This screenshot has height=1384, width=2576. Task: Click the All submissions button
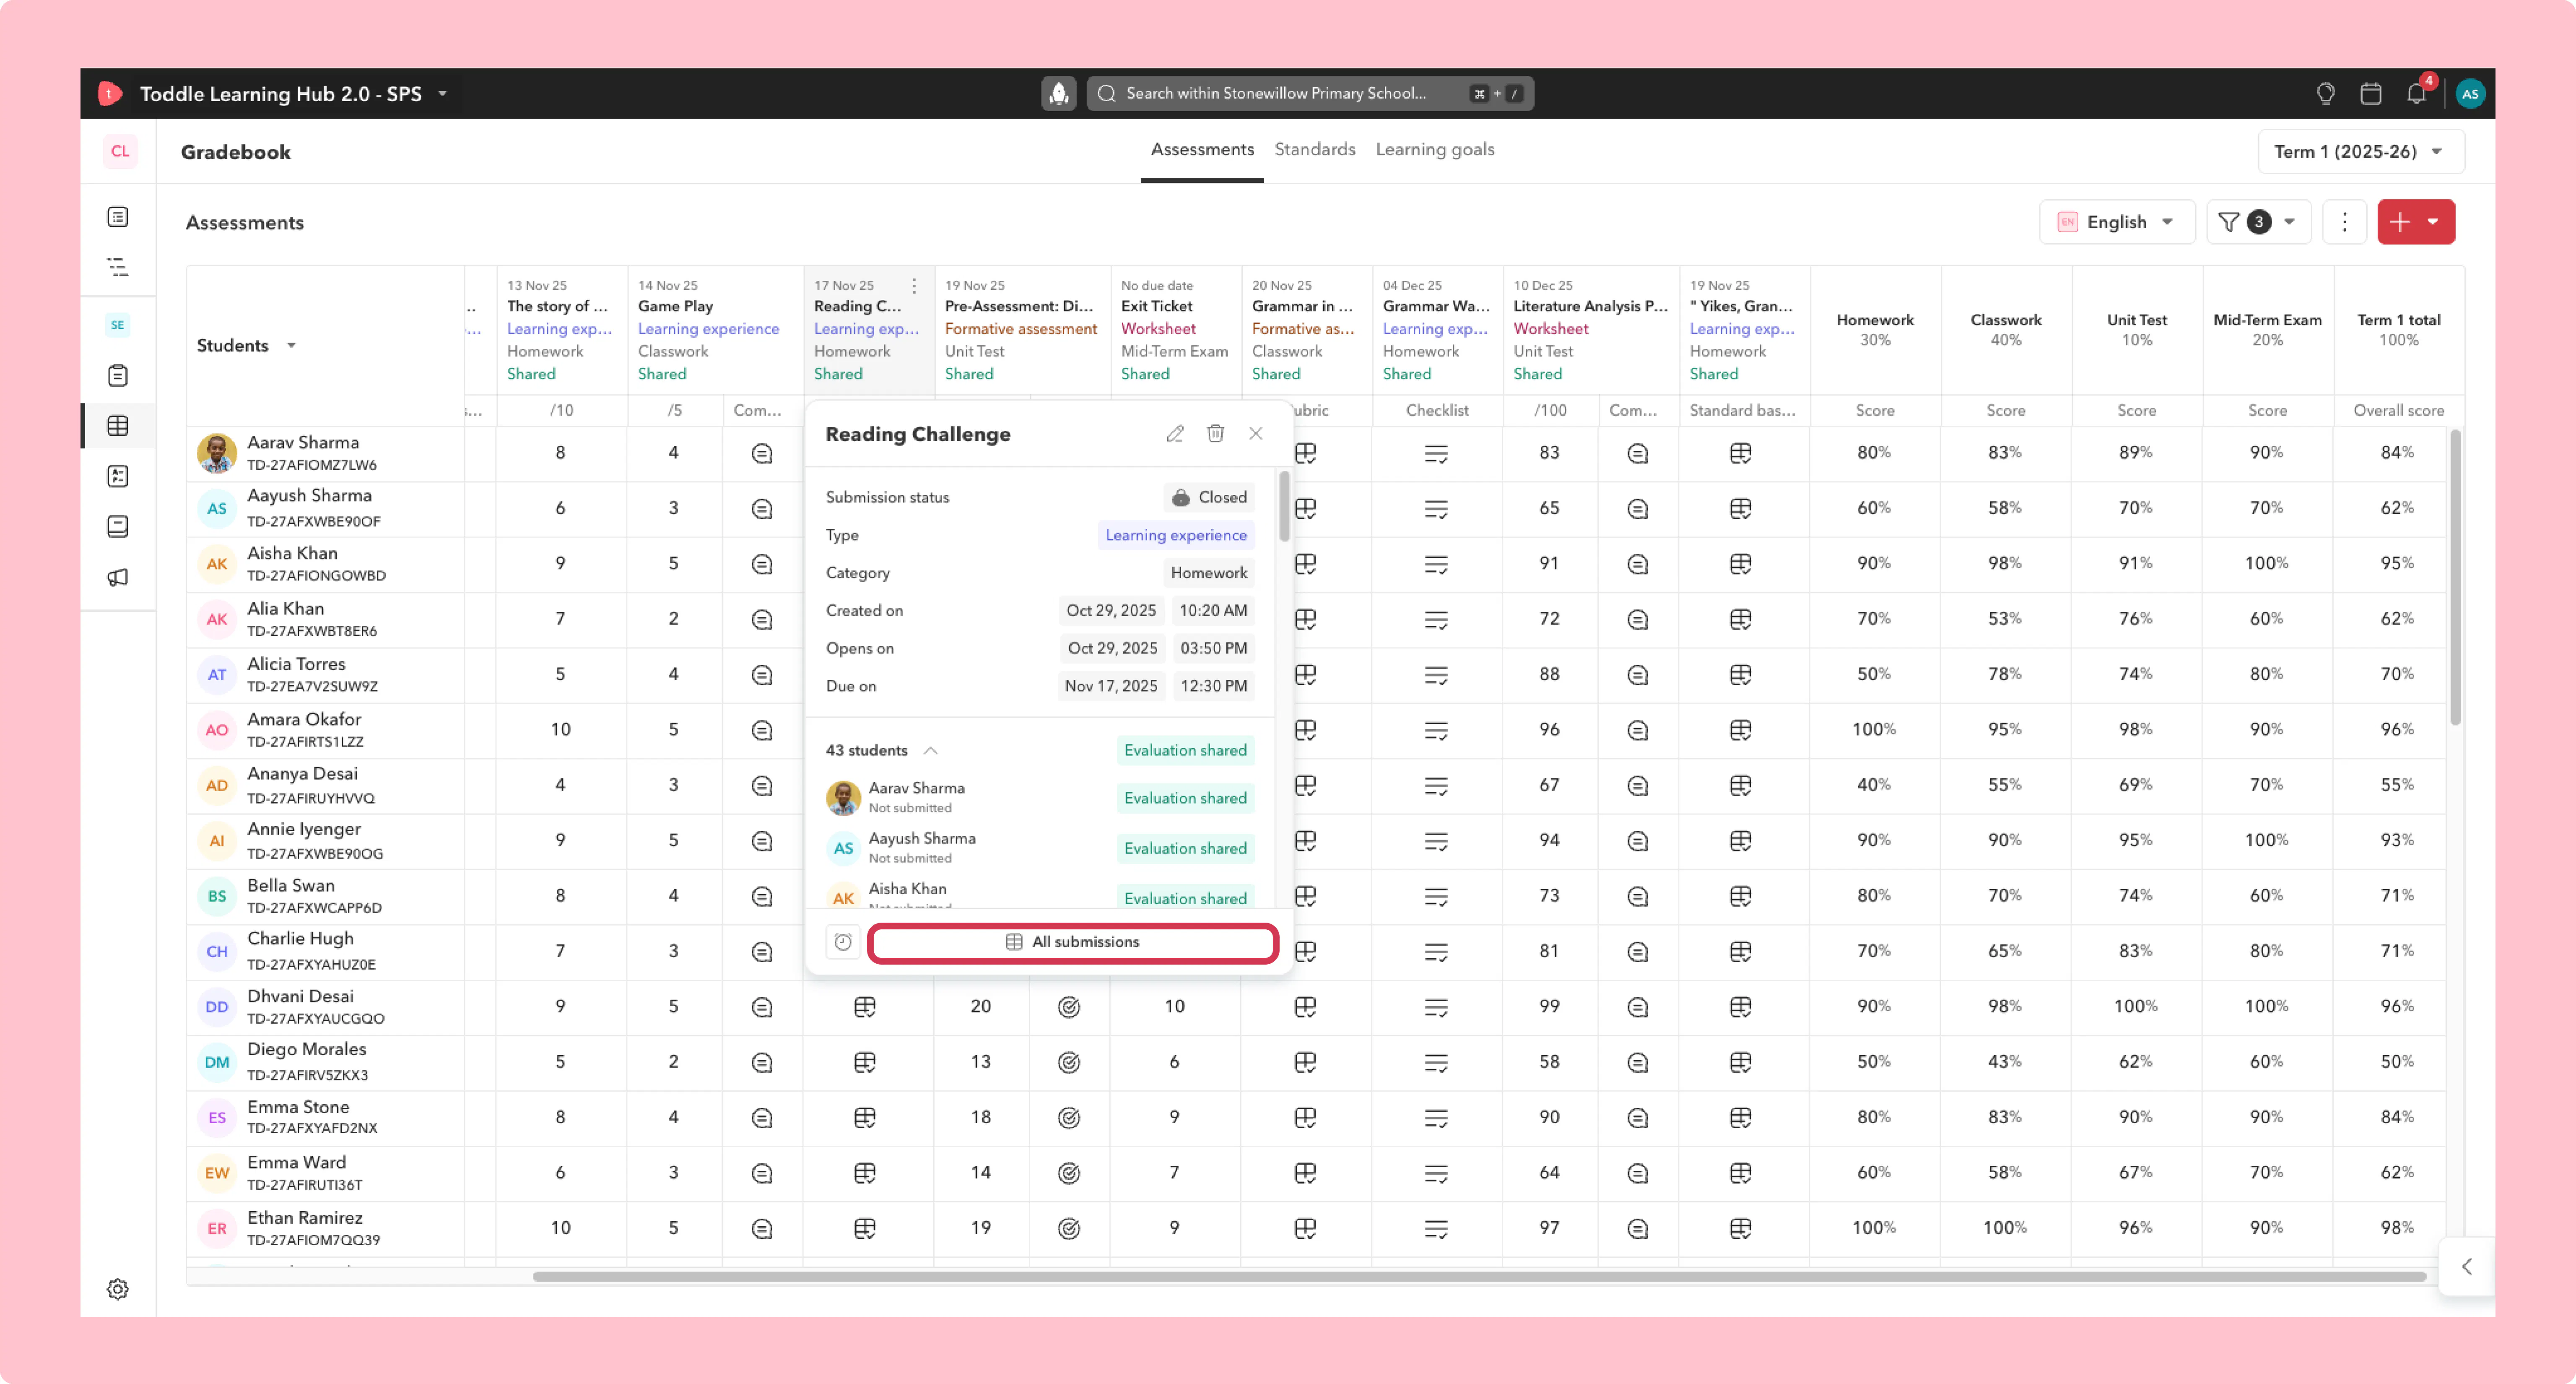coord(1073,942)
